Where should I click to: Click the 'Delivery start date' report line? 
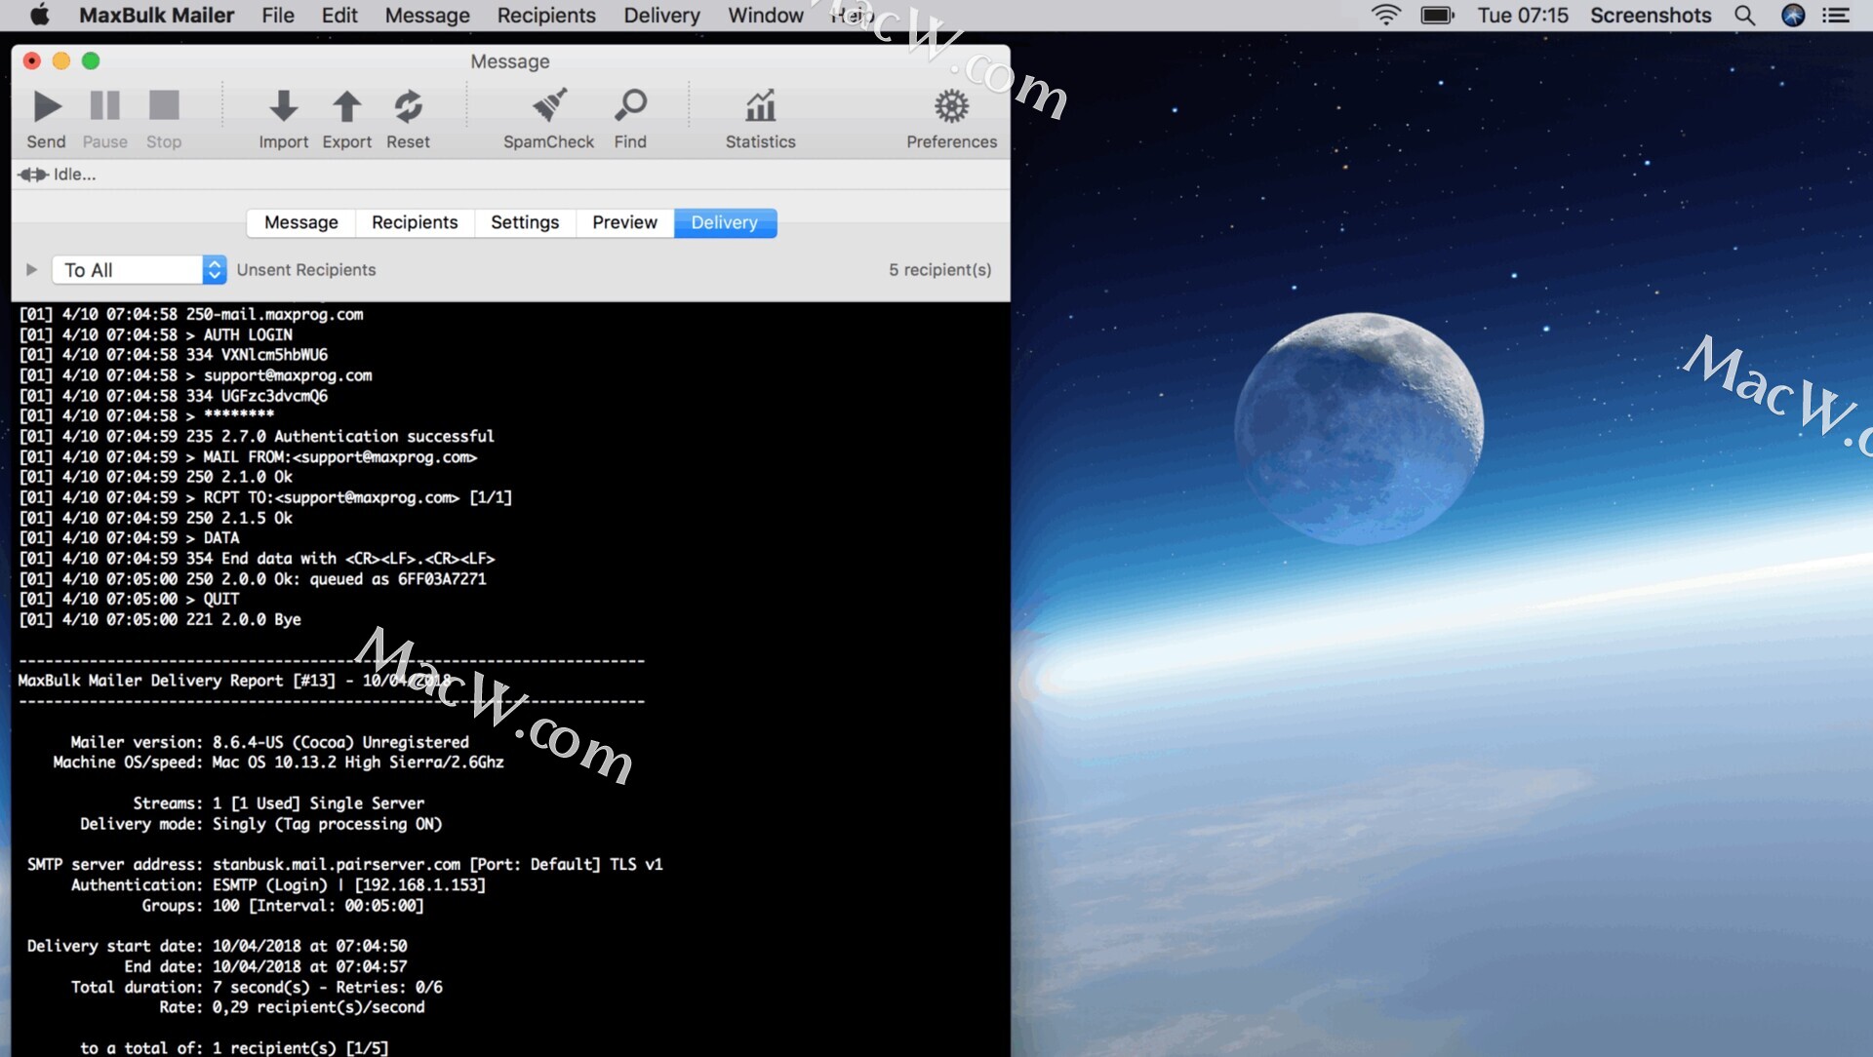click(217, 946)
